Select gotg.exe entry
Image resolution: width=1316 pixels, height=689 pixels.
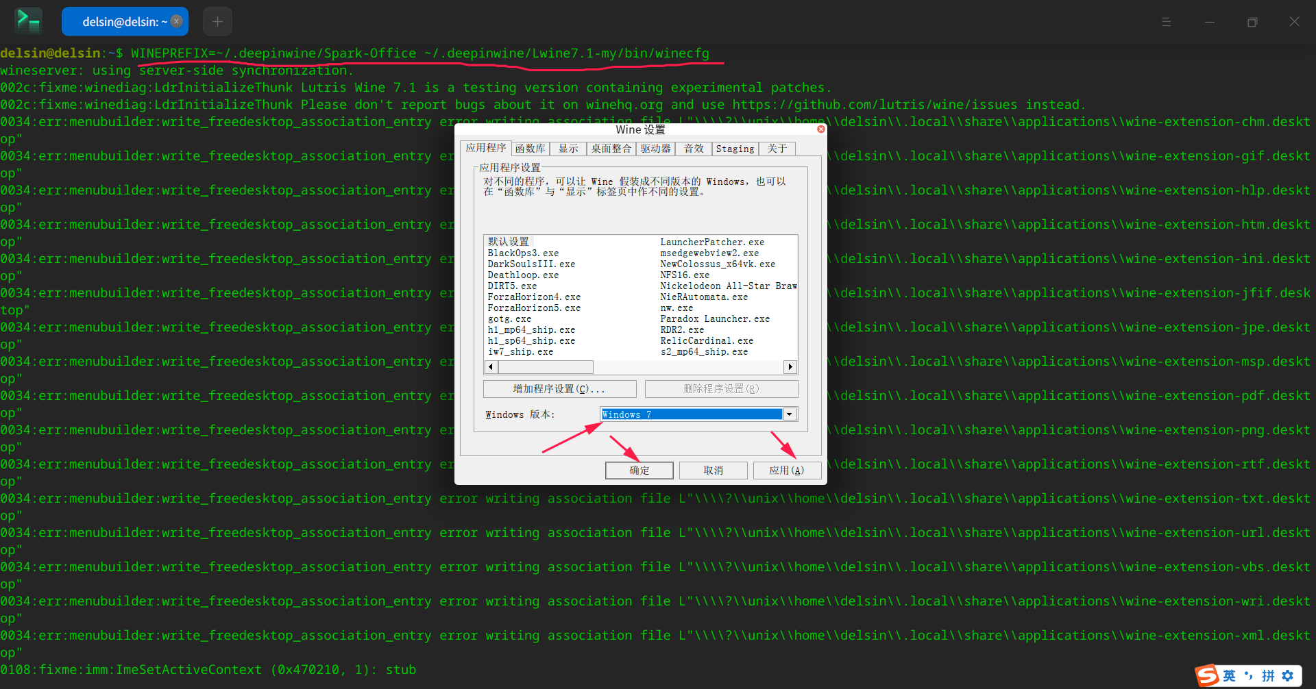pyautogui.click(x=509, y=318)
